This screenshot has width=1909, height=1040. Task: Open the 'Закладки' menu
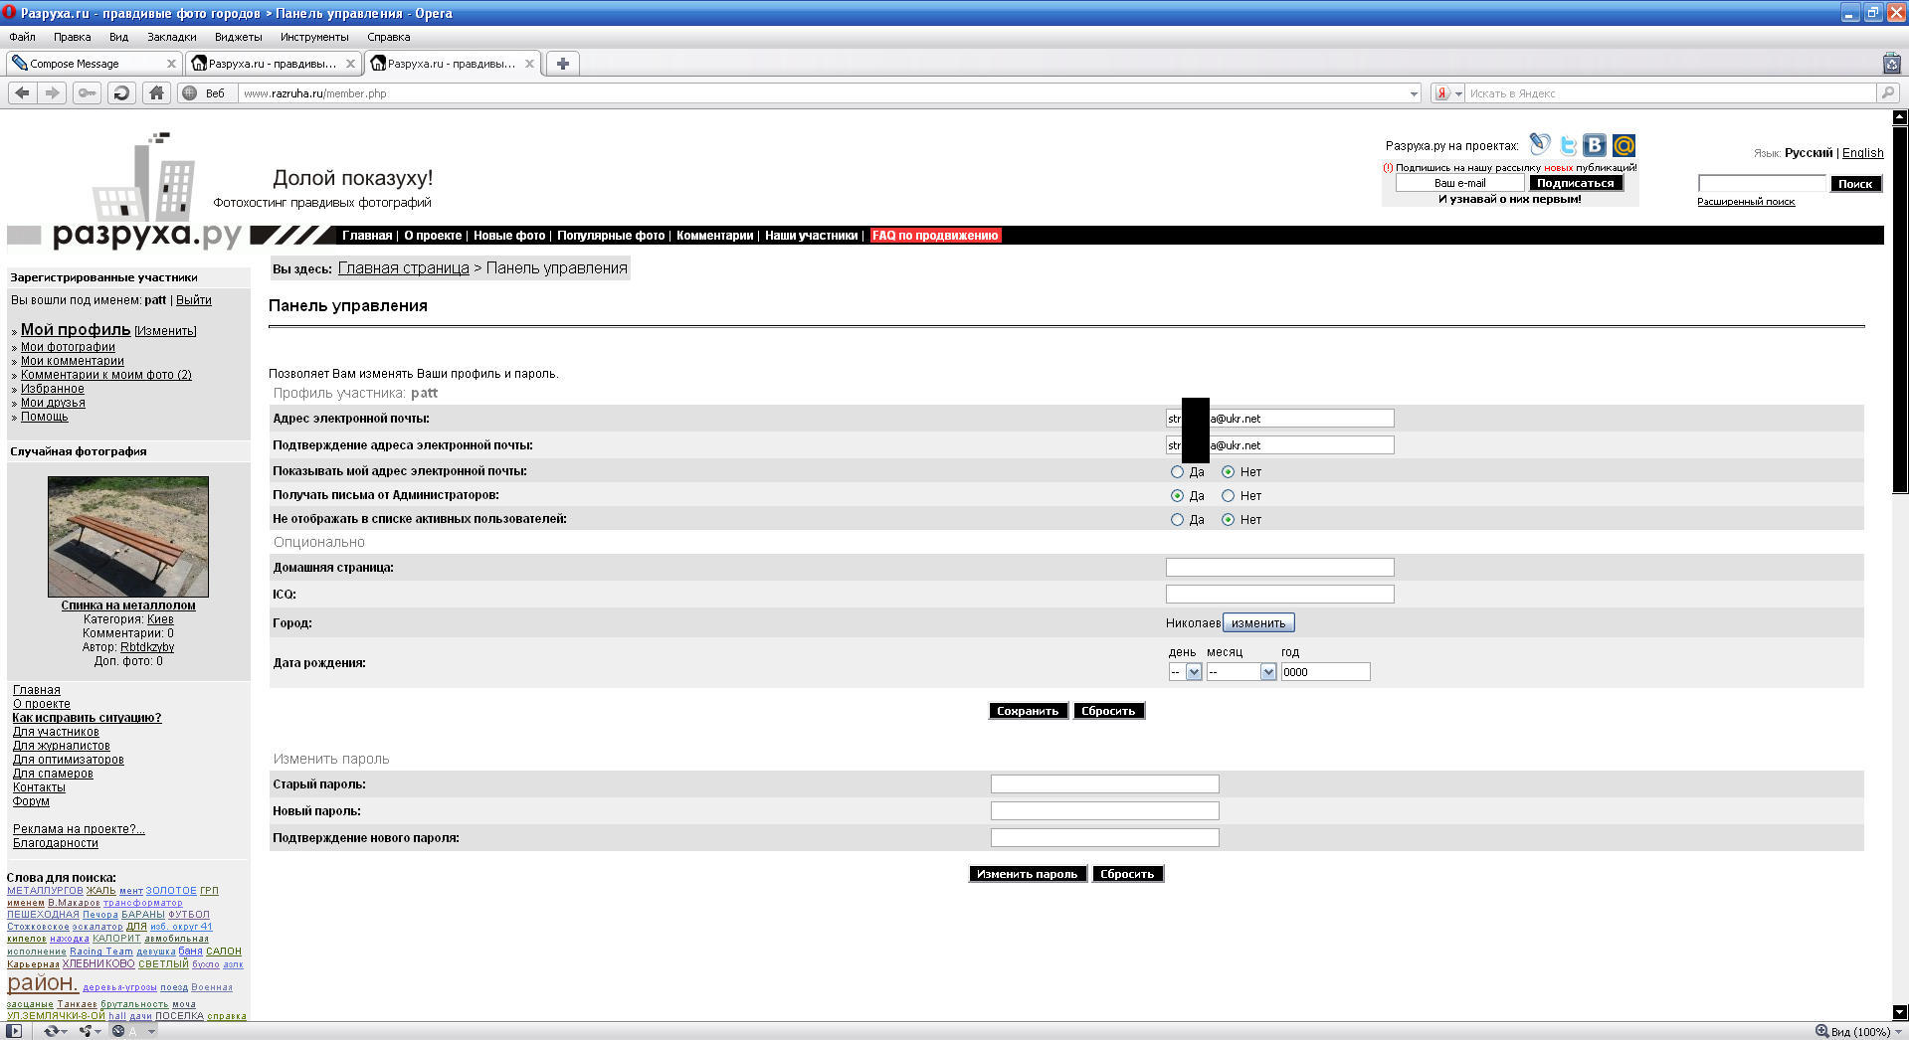click(171, 37)
